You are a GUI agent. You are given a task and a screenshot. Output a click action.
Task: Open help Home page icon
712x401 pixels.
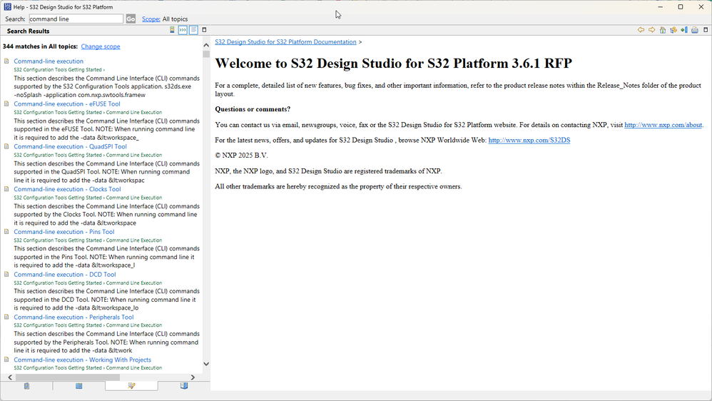(x=663, y=30)
